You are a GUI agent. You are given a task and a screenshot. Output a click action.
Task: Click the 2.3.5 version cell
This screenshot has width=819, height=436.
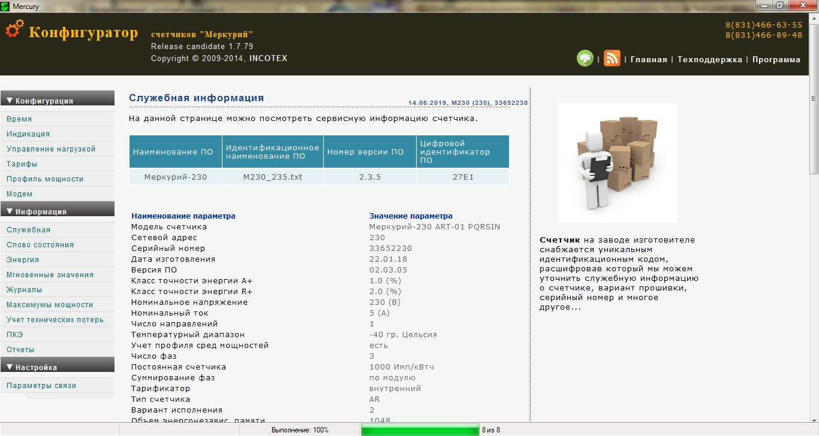(x=370, y=177)
